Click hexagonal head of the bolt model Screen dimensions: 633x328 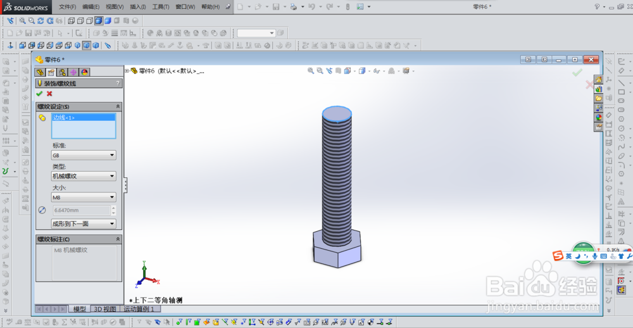337,249
